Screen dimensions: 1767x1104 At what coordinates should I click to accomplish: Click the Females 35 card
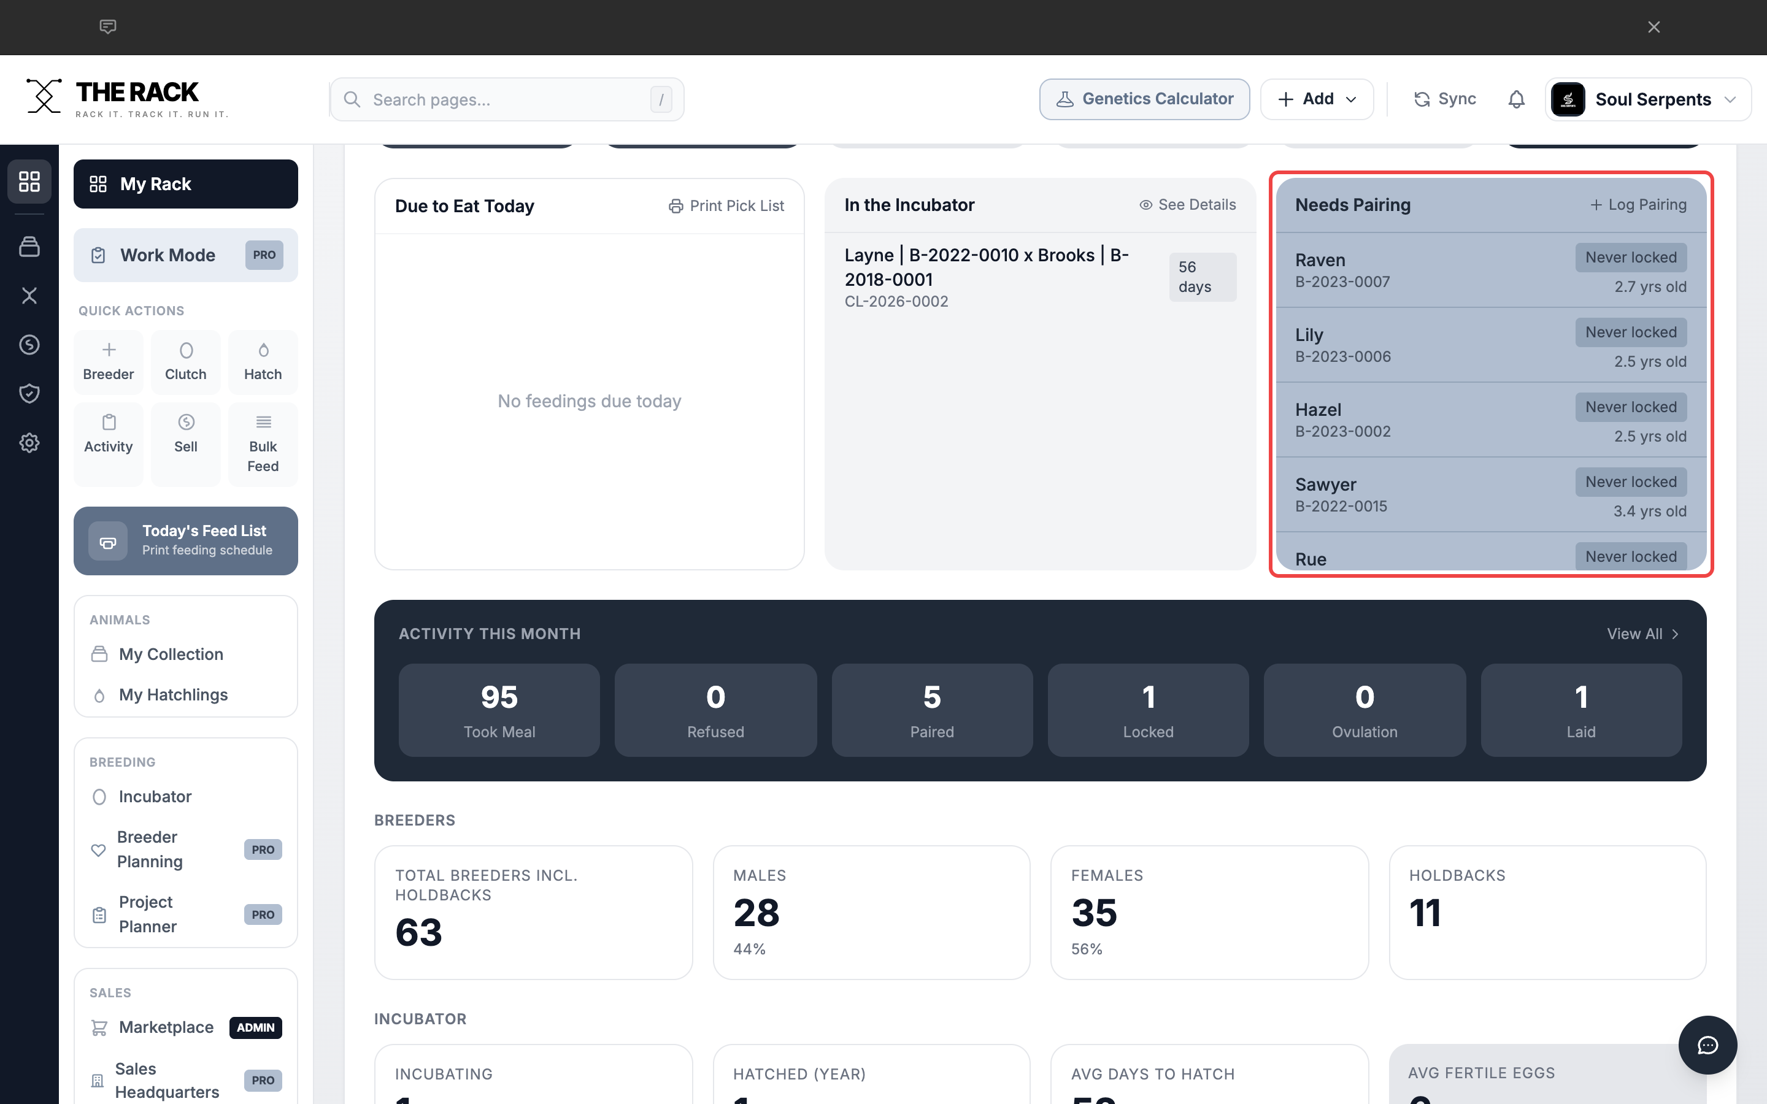coord(1209,913)
